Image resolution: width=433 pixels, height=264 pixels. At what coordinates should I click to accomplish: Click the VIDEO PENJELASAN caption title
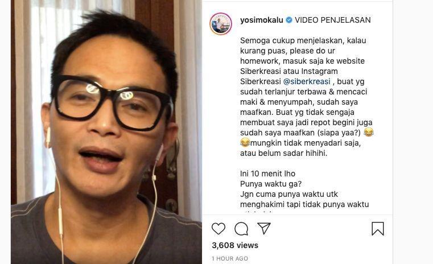click(333, 20)
